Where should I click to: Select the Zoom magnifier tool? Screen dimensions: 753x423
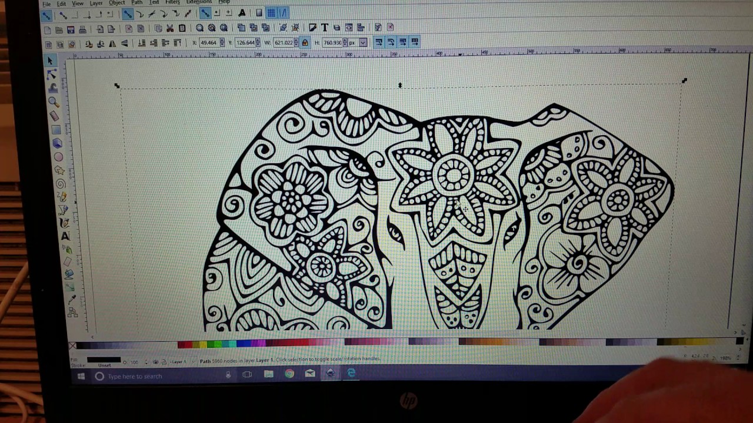(x=54, y=101)
